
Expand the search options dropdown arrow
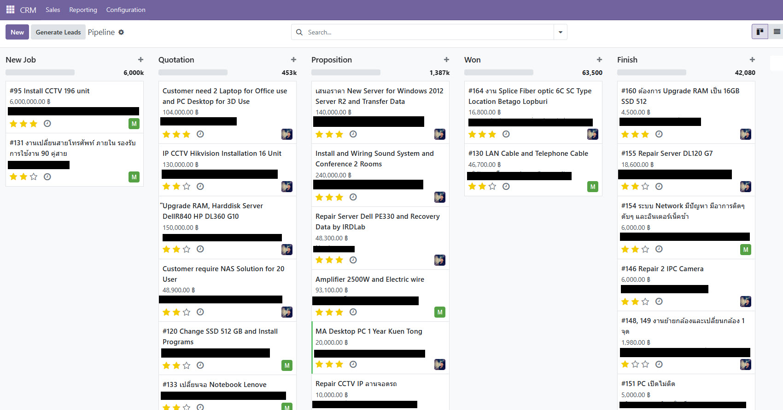coord(560,32)
